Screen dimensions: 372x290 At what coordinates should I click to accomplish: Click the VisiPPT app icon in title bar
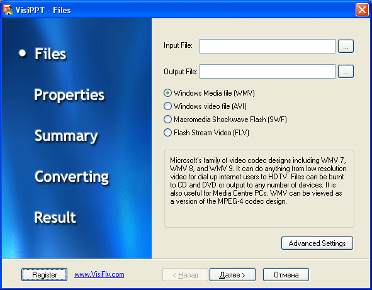point(8,9)
